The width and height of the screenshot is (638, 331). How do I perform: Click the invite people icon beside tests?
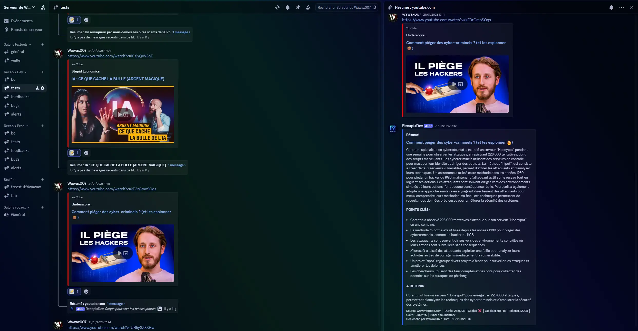pos(37,88)
